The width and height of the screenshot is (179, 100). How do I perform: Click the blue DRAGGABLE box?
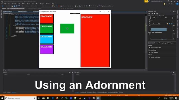[47, 39]
